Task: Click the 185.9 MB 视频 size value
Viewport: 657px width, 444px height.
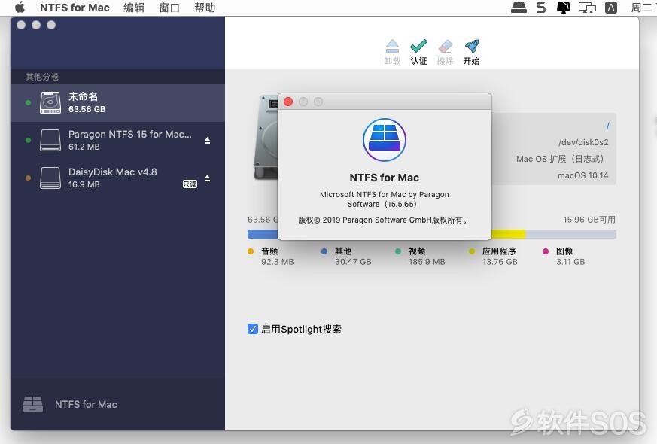Action: point(427,262)
